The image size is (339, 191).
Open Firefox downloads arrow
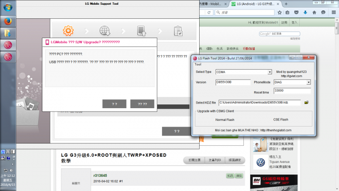point(305,13)
